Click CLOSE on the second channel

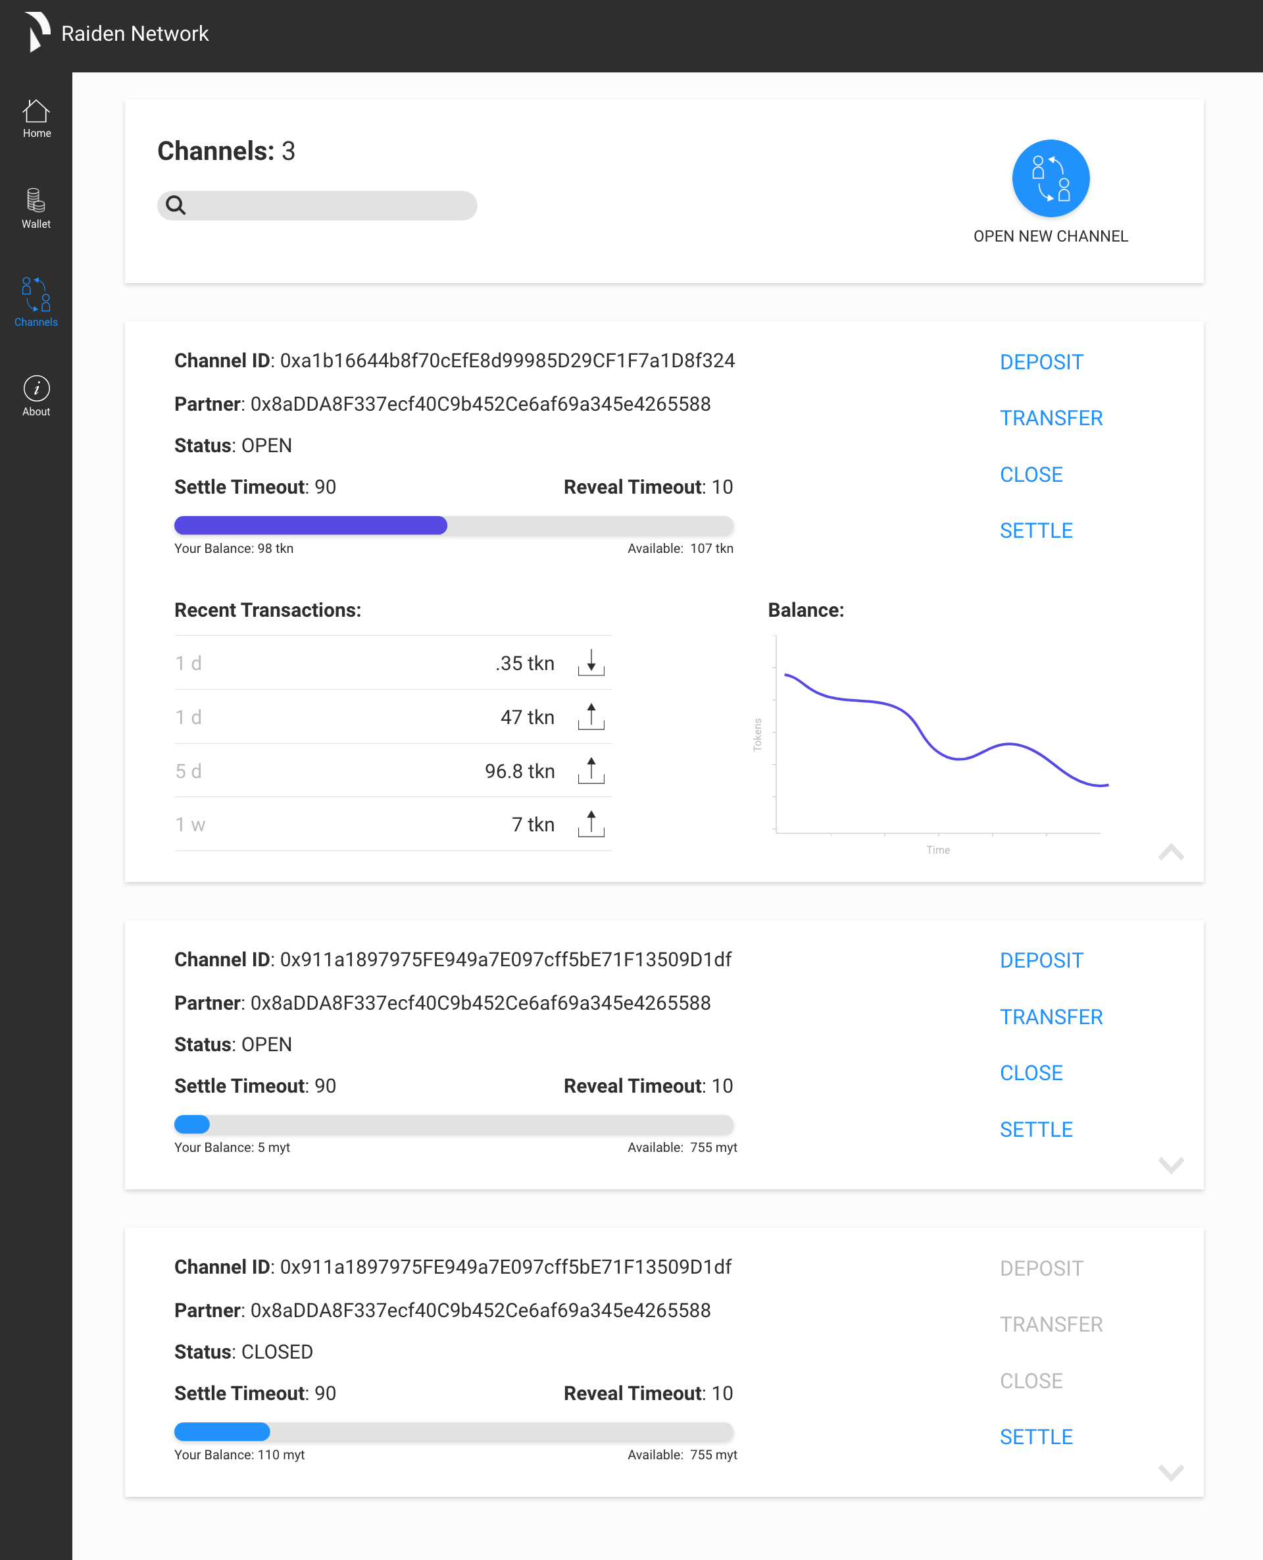click(1031, 1073)
